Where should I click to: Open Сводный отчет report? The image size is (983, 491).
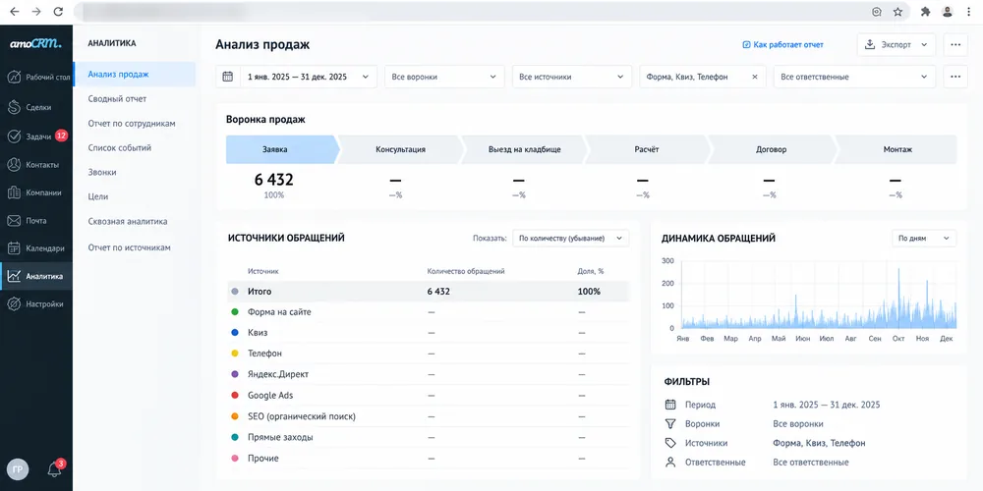coord(117,99)
